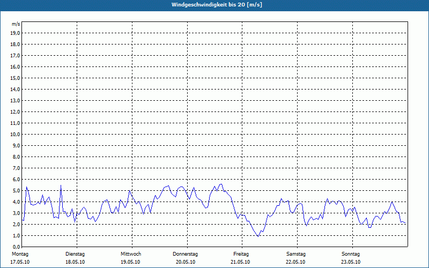Click the date 18.05.10
The width and height of the screenshot is (429, 268).
75,262
